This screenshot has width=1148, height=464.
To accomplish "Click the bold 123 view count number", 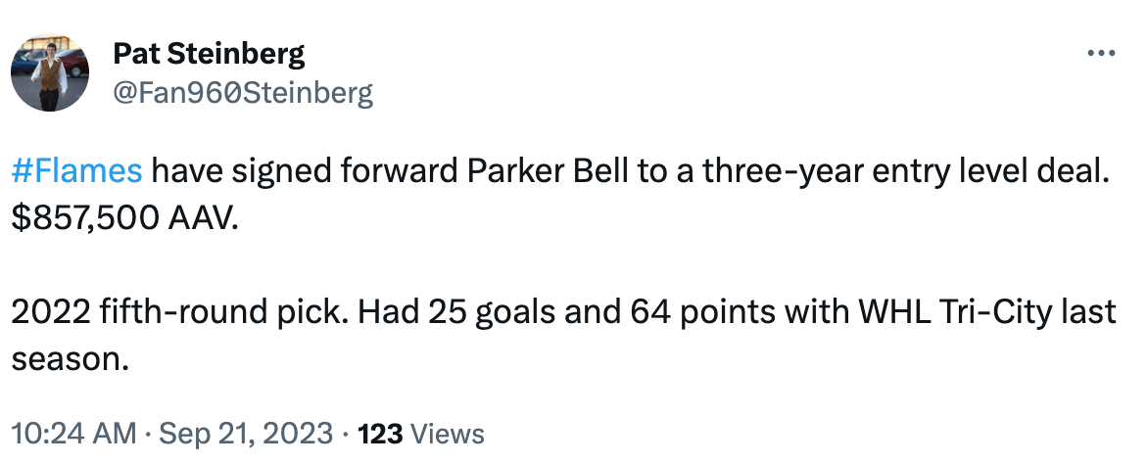I will pos(380,434).
